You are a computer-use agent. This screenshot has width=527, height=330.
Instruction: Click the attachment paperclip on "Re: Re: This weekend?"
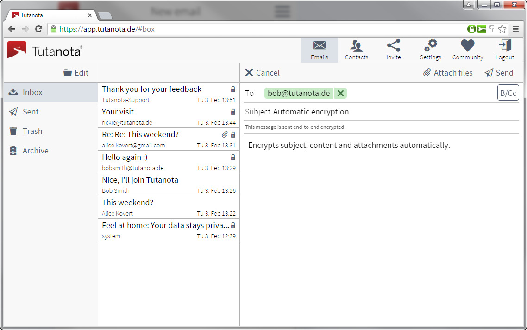225,134
